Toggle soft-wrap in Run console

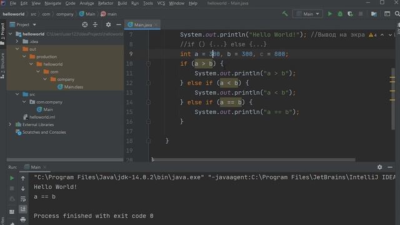(23, 199)
